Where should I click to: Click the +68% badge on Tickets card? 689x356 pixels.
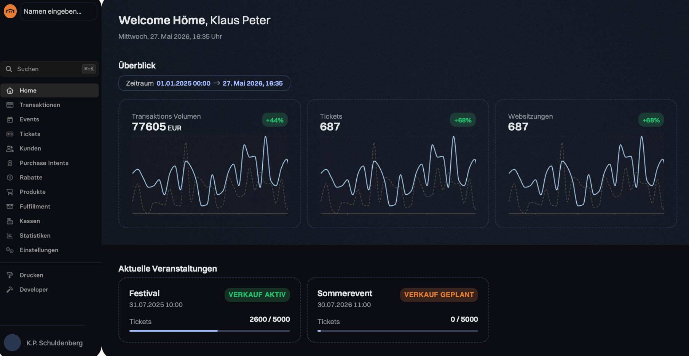[463, 120]
